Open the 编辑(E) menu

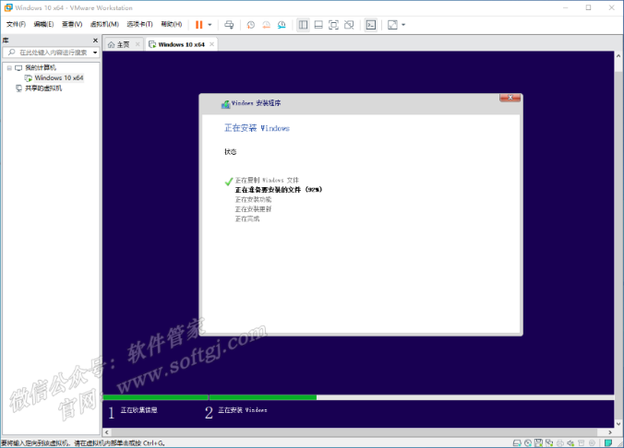pos(43,24)
